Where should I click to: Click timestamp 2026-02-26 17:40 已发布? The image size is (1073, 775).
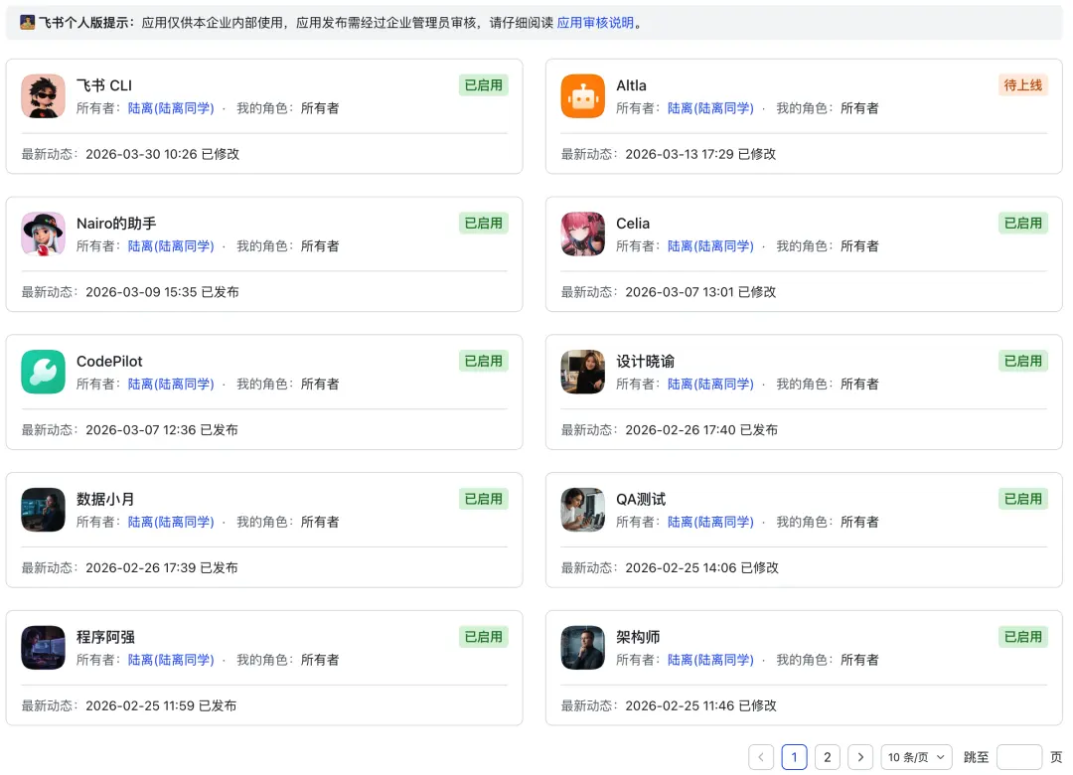coord(701,430)
